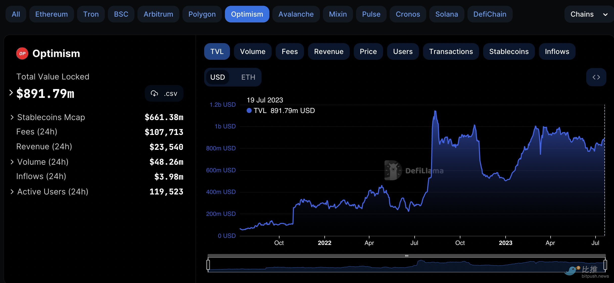Click the left range slider handle
Image resolution: width=614 pixels, height=283 pixels.
coord(208,265)
